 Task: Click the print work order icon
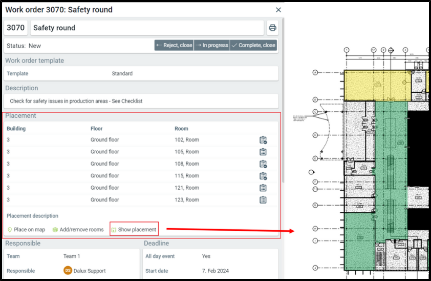coord(272,28)
